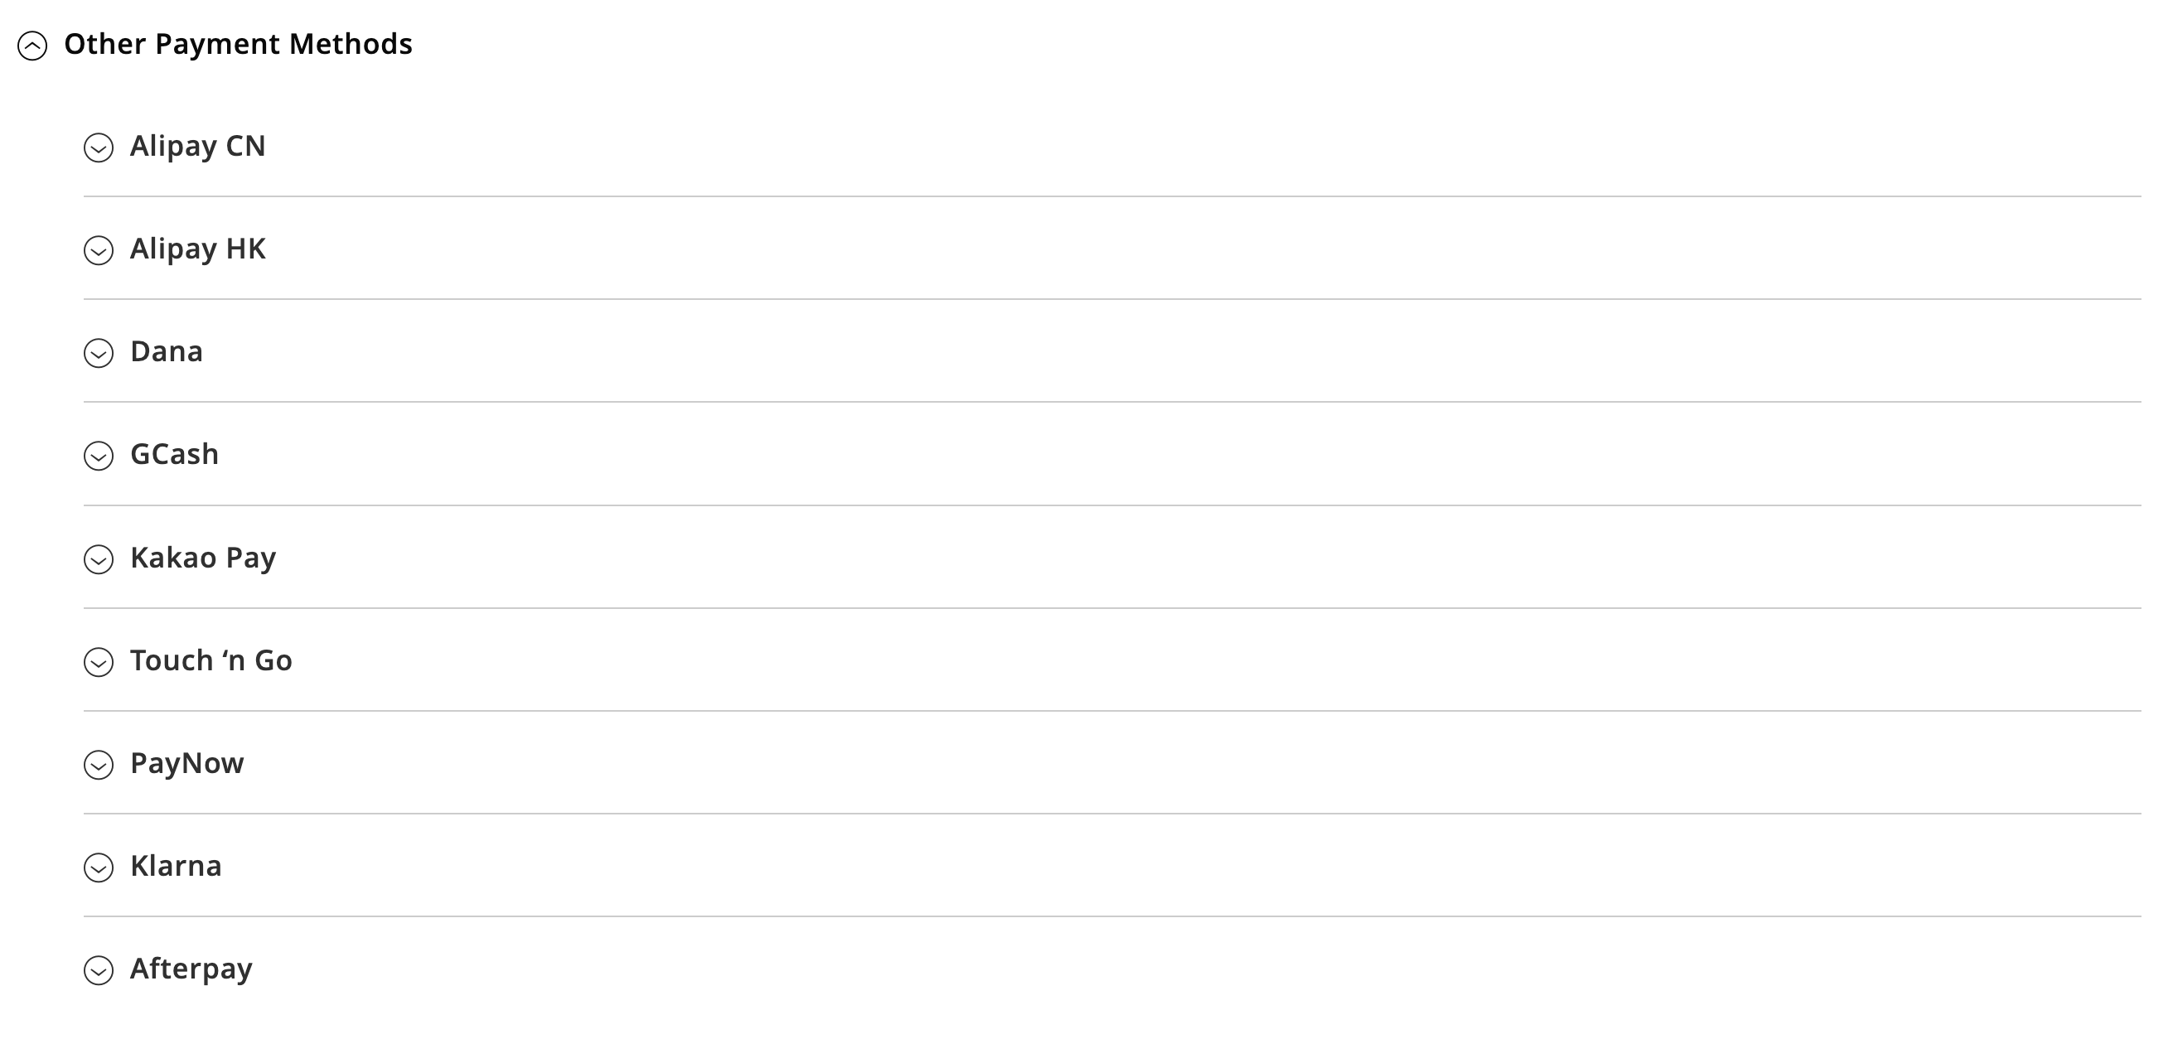Toggle the Dana payment option
Viewport: 2168px width, 1039px height.
point(99,352)
